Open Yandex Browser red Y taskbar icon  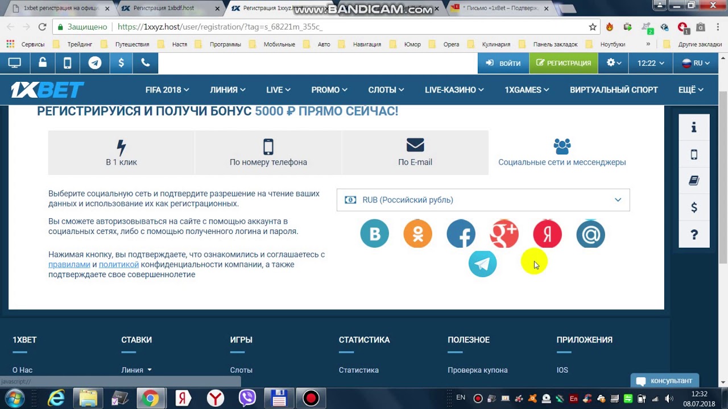point(216,398)
